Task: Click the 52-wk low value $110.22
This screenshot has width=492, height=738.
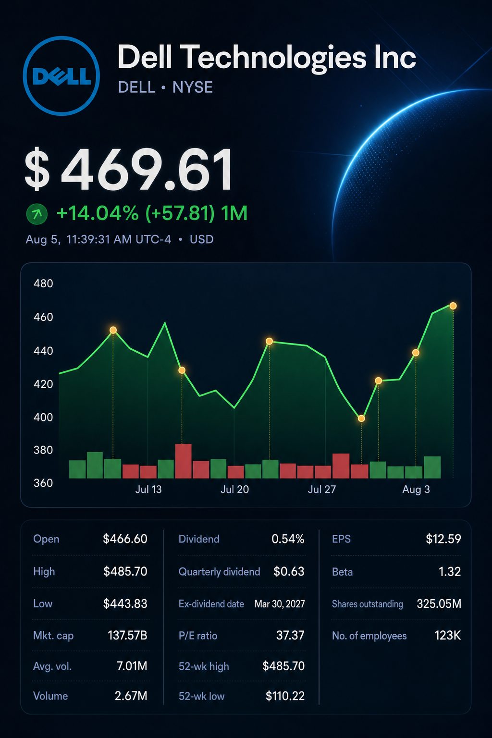Action: [285, 696]
